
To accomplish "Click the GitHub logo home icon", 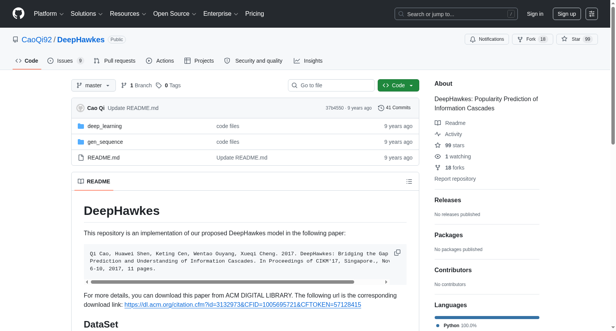I will tap(18, 14).
